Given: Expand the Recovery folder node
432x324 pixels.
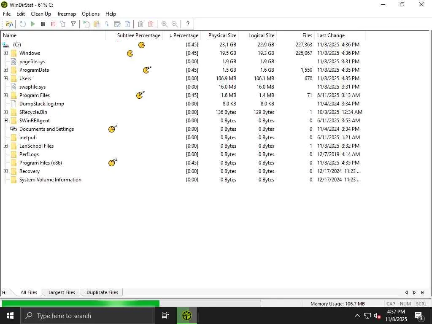Looking at the screenshot, I should 5,171.
